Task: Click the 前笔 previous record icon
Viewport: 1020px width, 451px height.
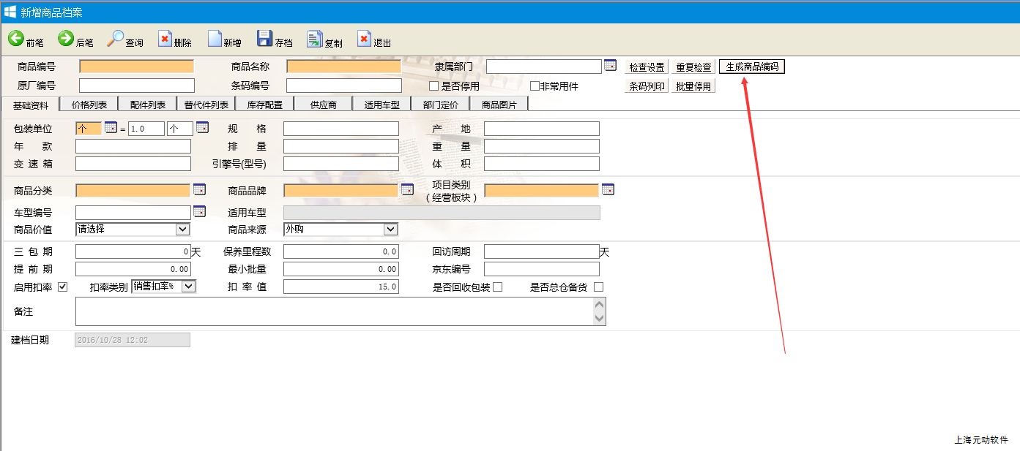Action: point(16,39)
